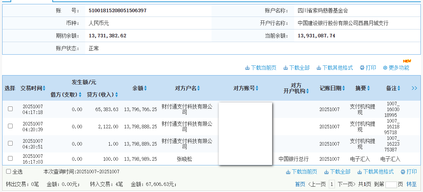Click the download icon beside upper 下载其他格式

point(319,68)
